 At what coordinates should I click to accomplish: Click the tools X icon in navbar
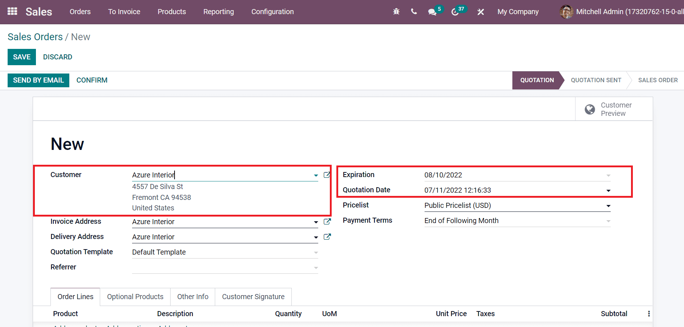[x=480, y=12]
